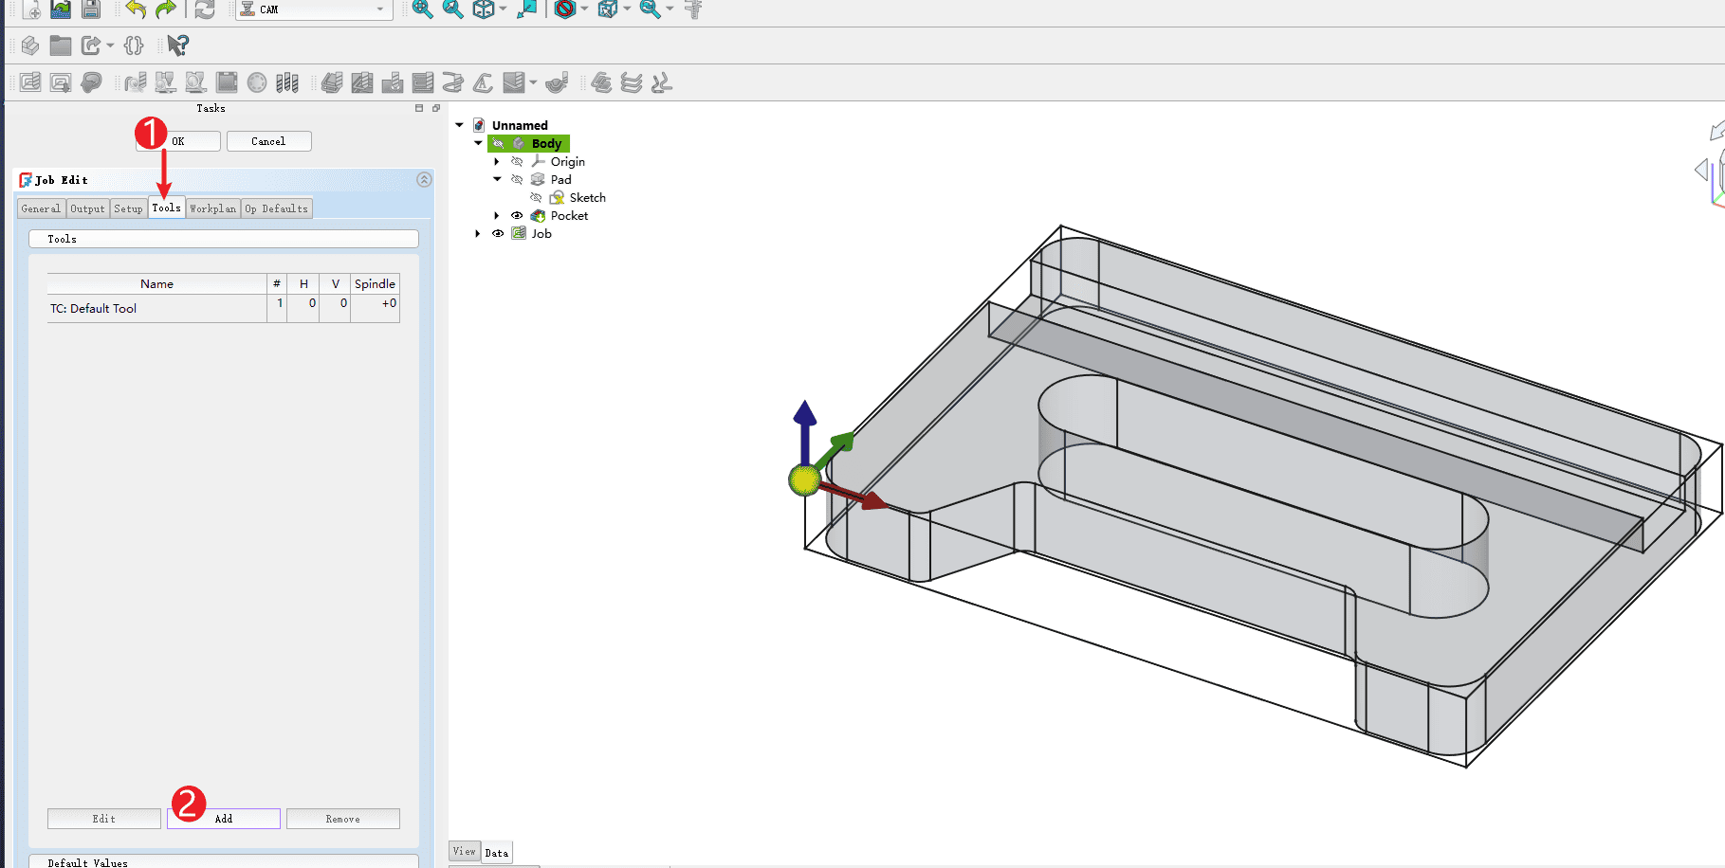Collapse the Body tree node

click(479, 143)
